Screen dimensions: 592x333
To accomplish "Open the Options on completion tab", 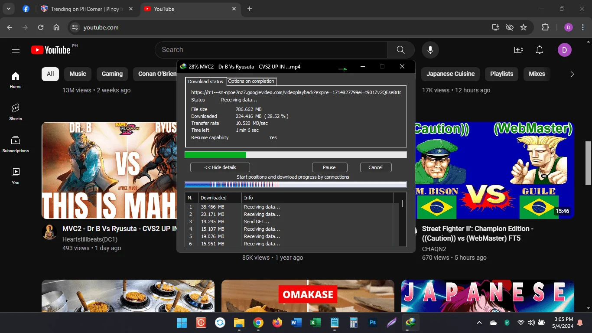I will pyautogui.click(x=251, y=82).
